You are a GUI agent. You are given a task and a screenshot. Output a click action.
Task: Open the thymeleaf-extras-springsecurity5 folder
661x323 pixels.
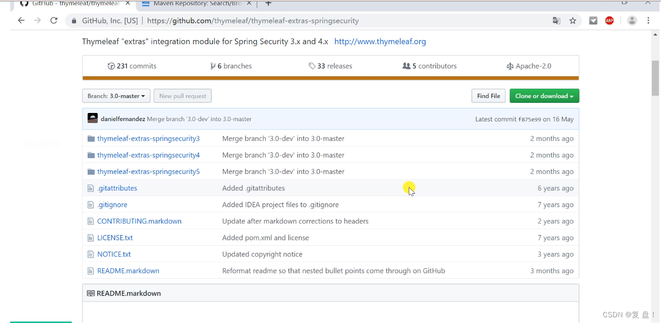148,172
